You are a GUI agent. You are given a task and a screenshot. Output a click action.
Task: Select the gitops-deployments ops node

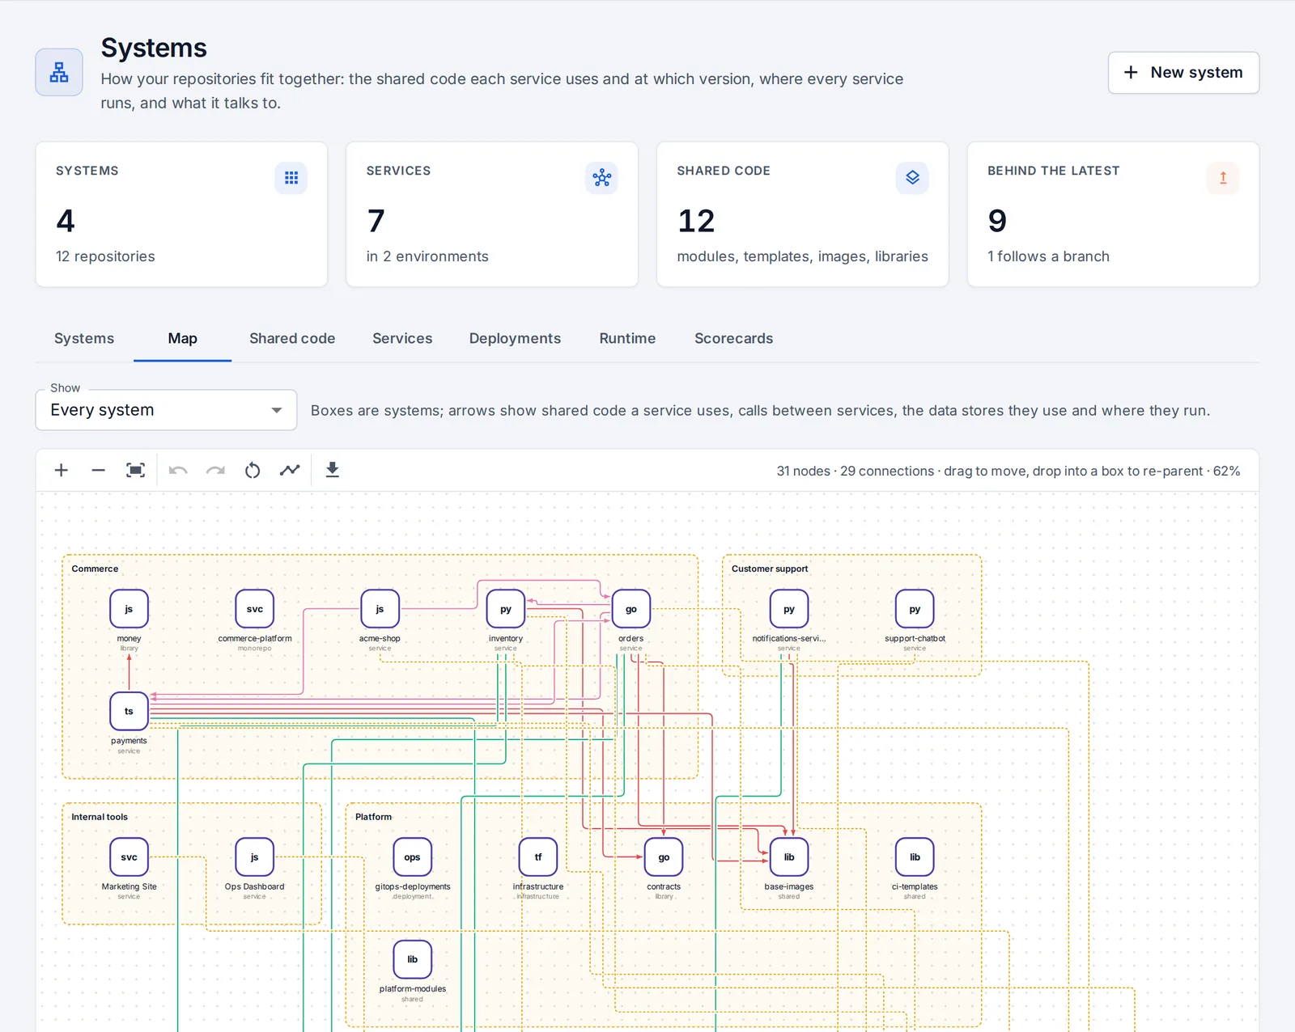point(413,857)
